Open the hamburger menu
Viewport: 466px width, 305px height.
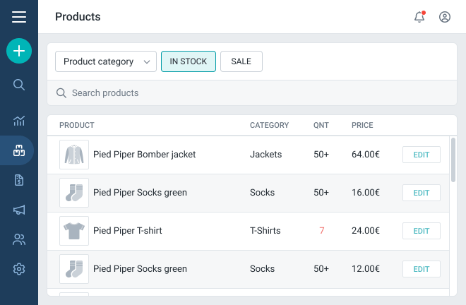point(19,17)
